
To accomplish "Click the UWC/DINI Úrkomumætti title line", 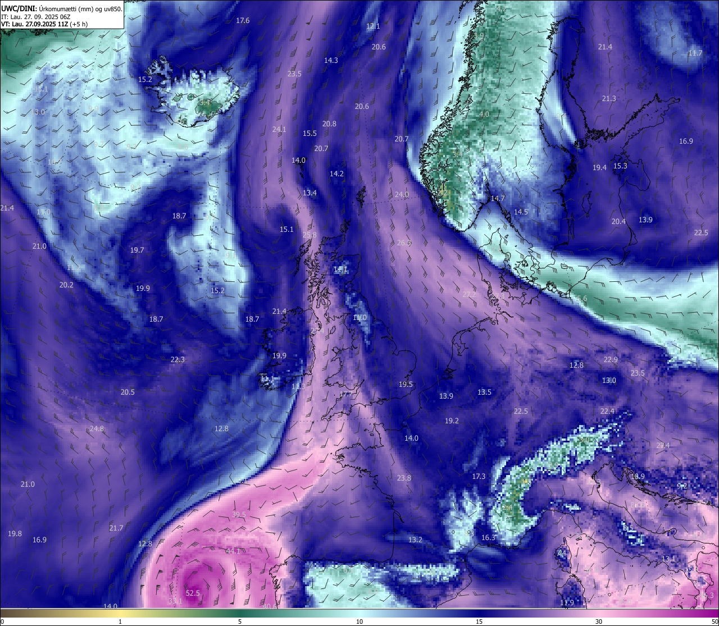I will (x=62, y=8).
